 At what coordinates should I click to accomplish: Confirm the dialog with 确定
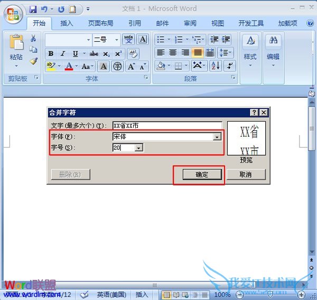202,174
